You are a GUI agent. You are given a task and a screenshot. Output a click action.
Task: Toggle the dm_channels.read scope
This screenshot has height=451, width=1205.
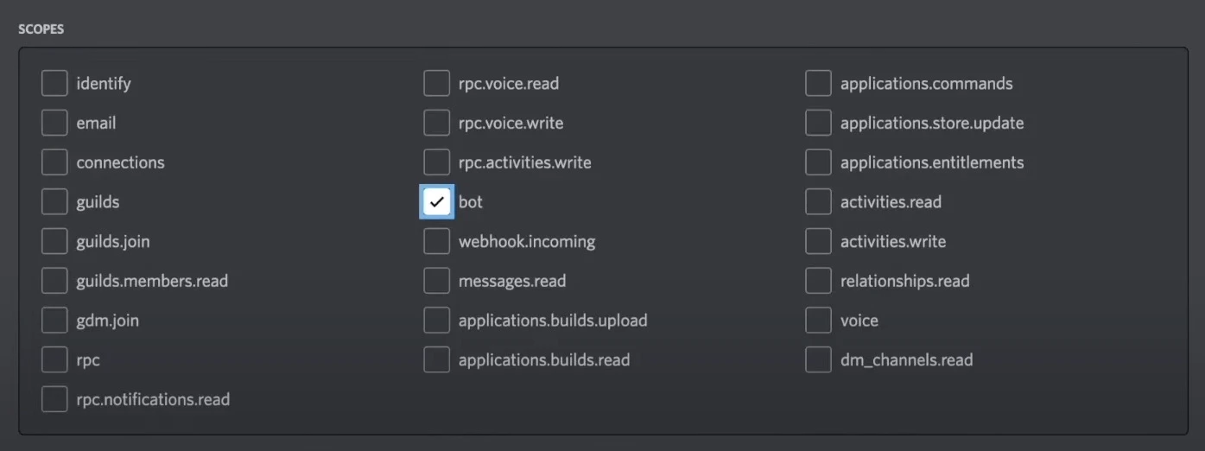(x=818, y=359)
